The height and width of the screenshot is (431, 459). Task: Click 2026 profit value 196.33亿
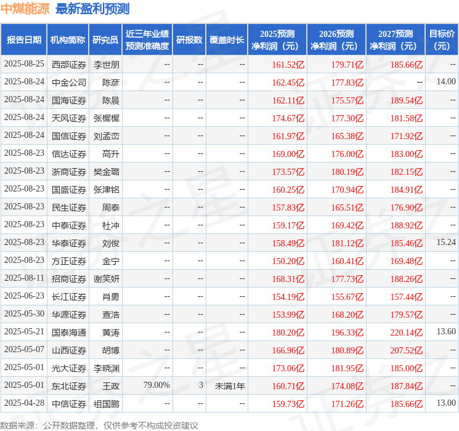pyautogui.click(x=347, y=332)
